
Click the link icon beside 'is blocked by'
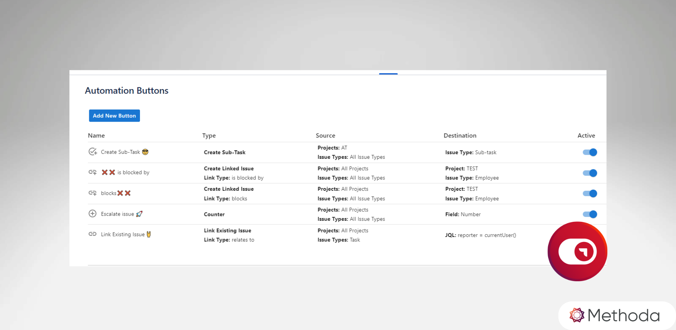(93, 172)
